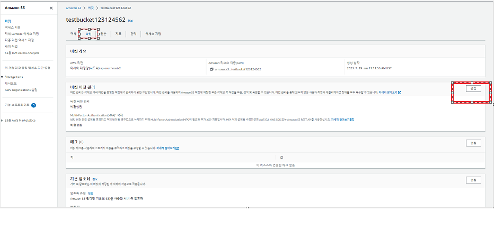The width and height of the screenshot is (494, 248).
Task: Click the testbucket123124562 page heading
Action: click(x=95, y=20)
